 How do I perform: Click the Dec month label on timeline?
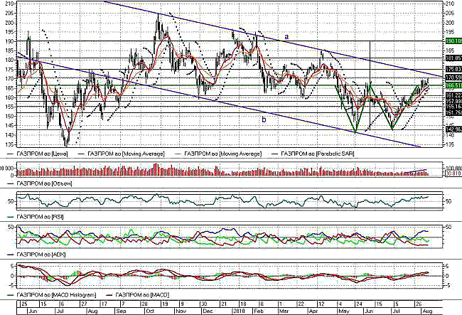(208, 311)
